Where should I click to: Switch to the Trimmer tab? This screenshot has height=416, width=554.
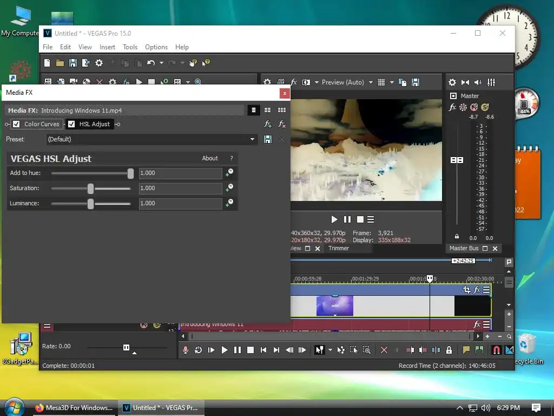point(339,248)
